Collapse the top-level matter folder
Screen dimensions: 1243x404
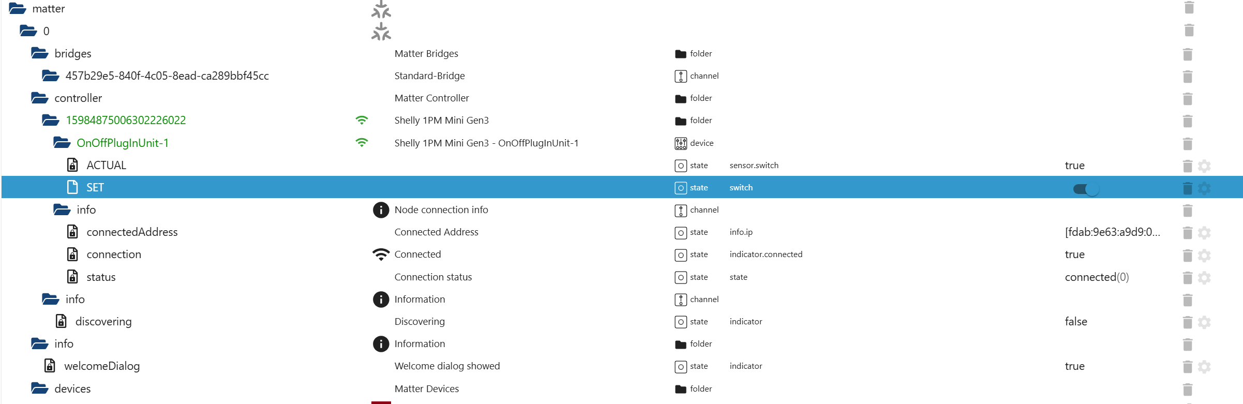pos(18,9)
